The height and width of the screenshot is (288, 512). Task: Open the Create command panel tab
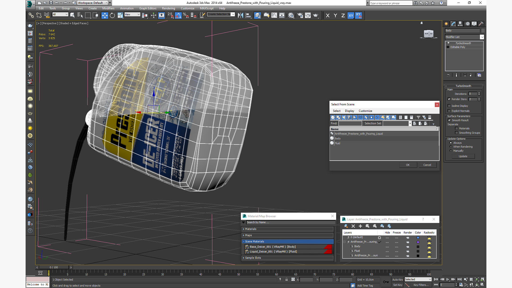tap(446, 24)
